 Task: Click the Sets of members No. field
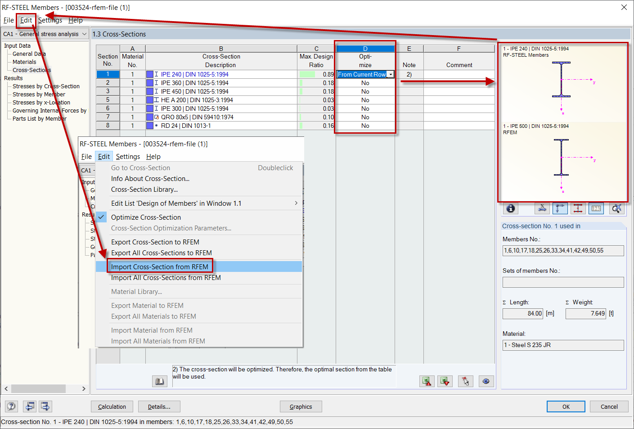pos(563,282)
